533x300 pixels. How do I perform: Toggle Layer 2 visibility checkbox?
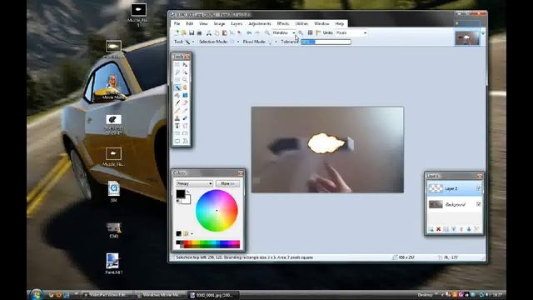pyautogui.click(x=478, y=188)
